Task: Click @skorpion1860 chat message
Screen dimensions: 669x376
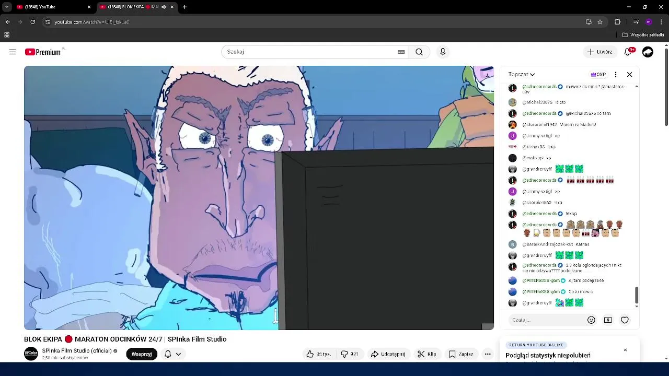Action: (x=569, y=202)
